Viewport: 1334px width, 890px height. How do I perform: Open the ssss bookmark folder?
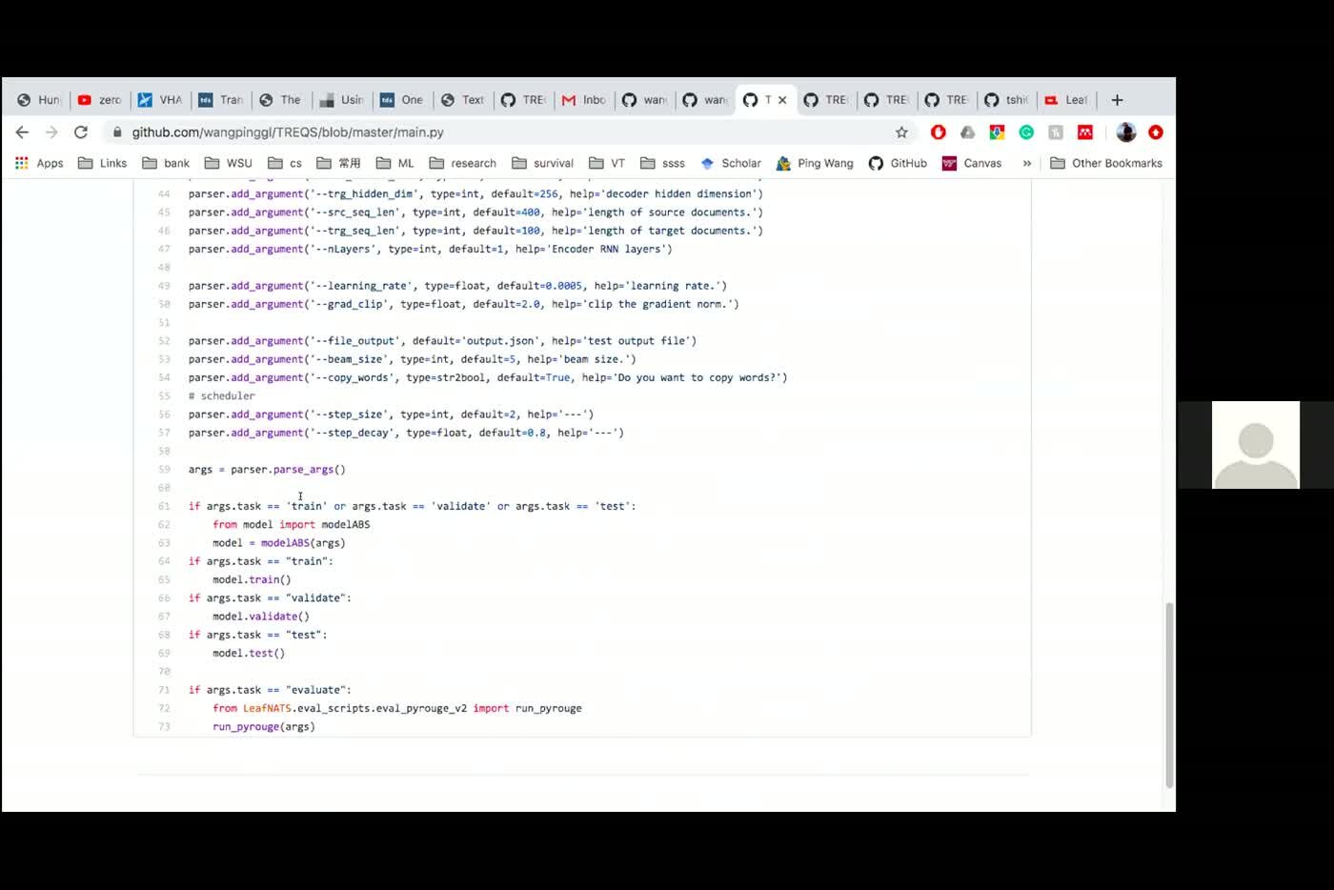(662, 163)
